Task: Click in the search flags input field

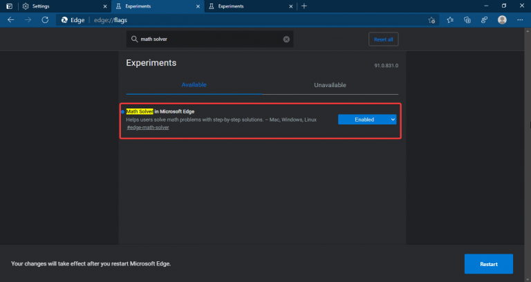Action: [x=210, y=39]
